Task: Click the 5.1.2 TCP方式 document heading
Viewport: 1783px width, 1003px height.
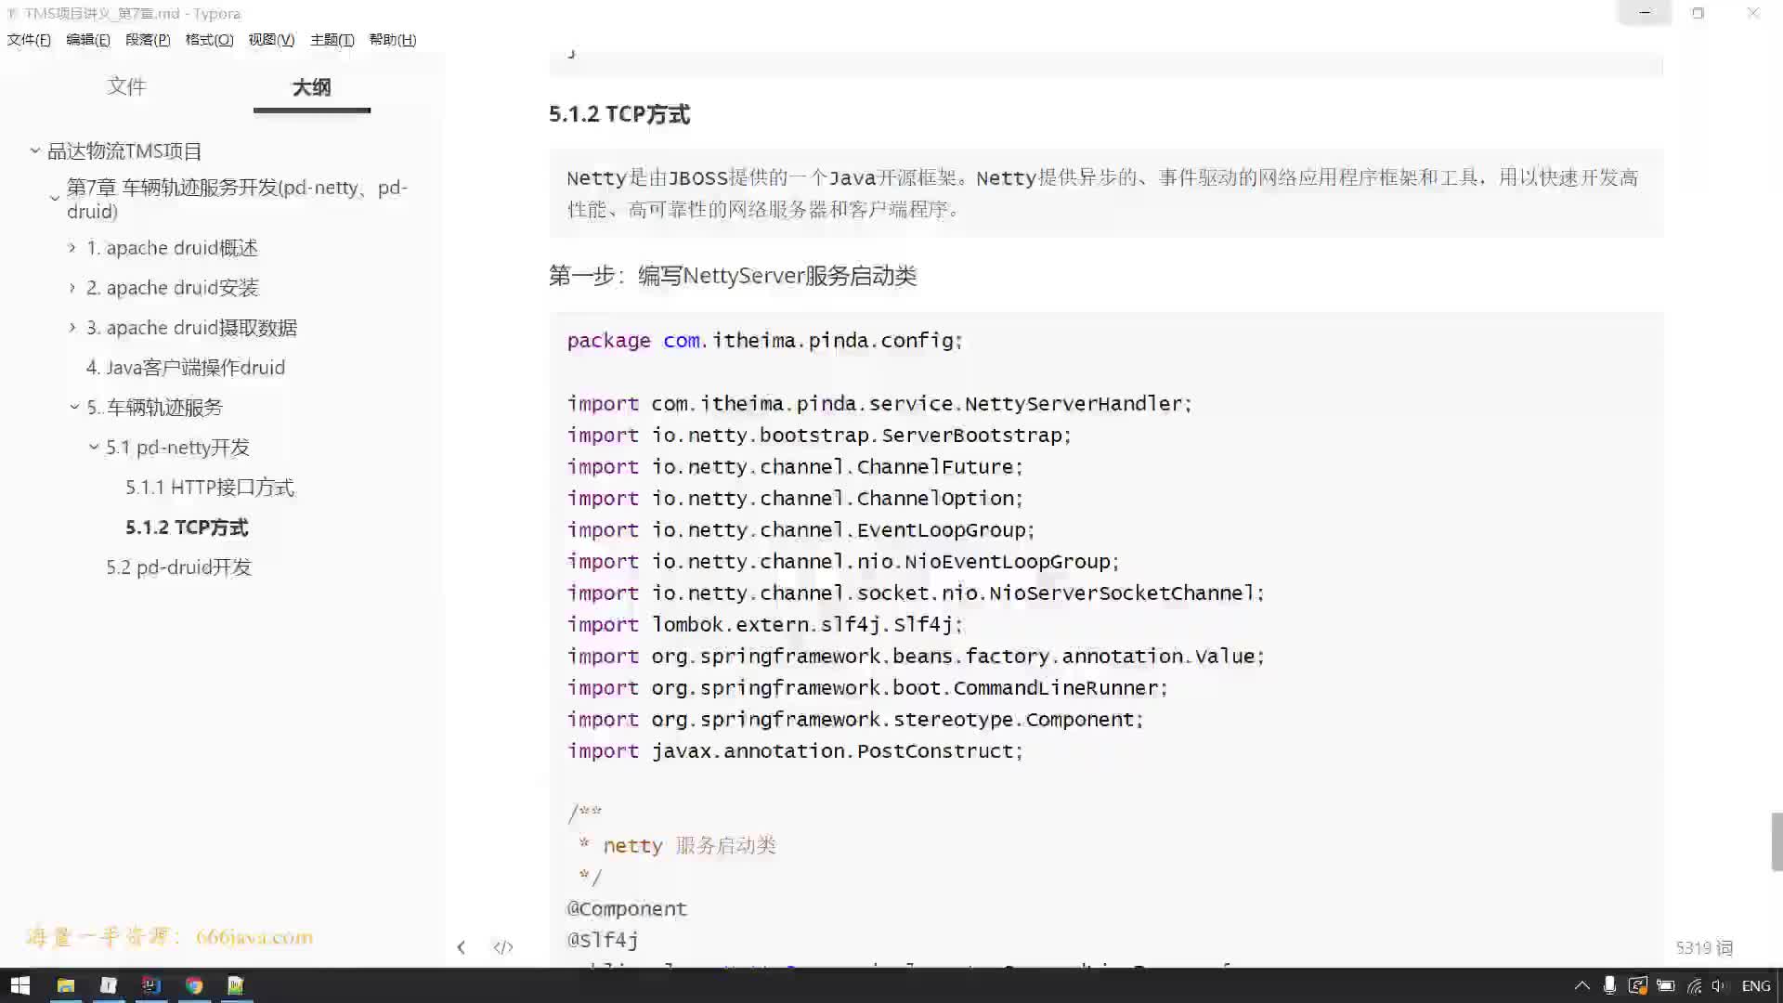Action: (619, 114)
